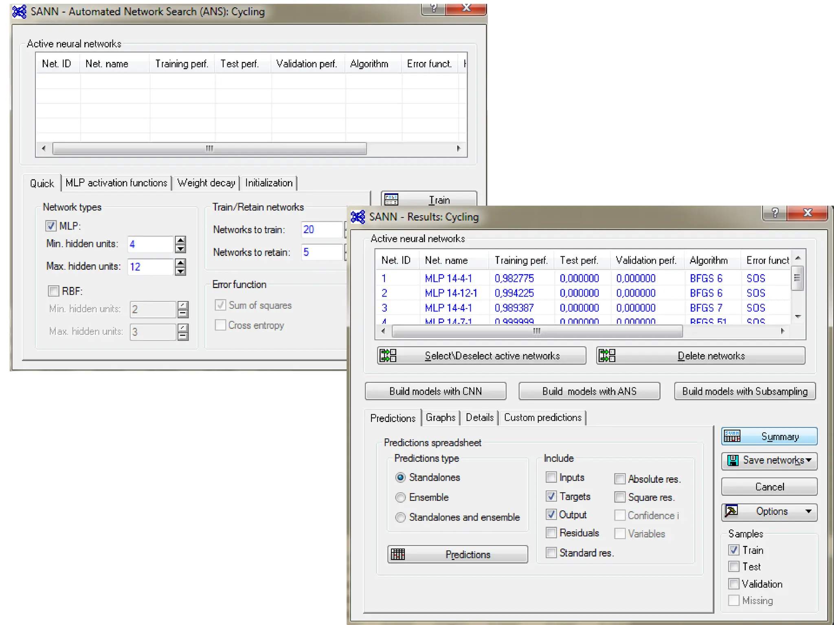The image size is (834, 625).
Task: Click Build models with CNN button
Action: point(435,391)
